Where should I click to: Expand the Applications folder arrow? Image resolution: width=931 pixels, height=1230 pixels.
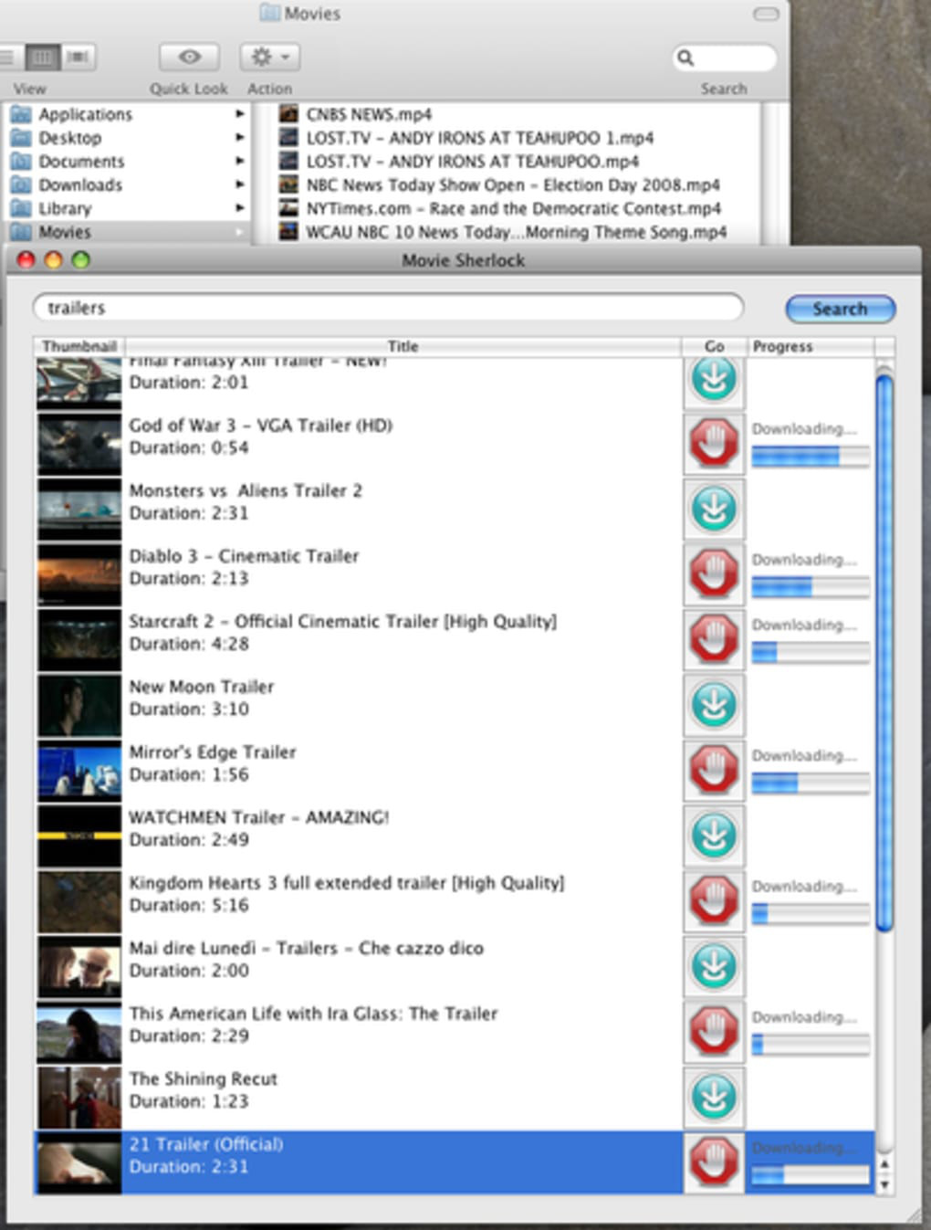[239, 114]
